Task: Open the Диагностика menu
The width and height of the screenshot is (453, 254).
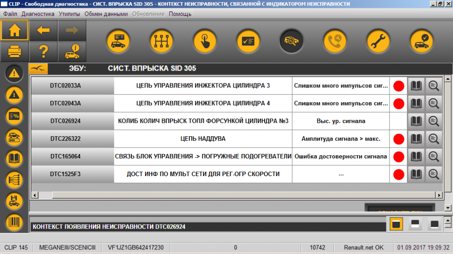Action: (38, 14)
